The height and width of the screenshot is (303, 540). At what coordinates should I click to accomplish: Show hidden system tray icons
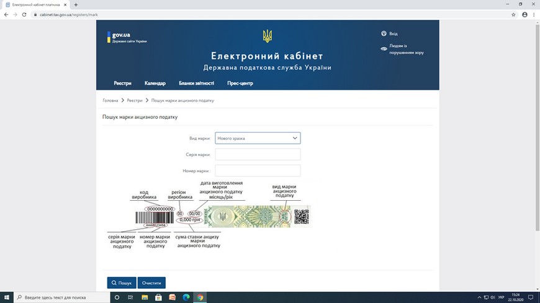point(479,297)
